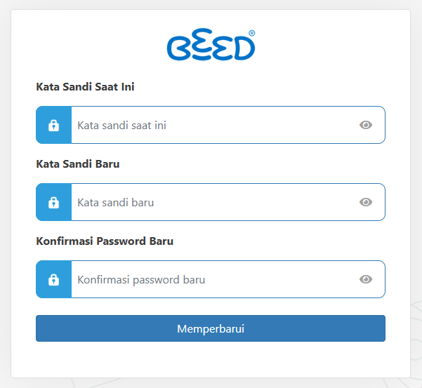The image size is (422, 388).
Task: Click the lock icon beside Konfirmasi password baru
Action: [x=53, y=279]
